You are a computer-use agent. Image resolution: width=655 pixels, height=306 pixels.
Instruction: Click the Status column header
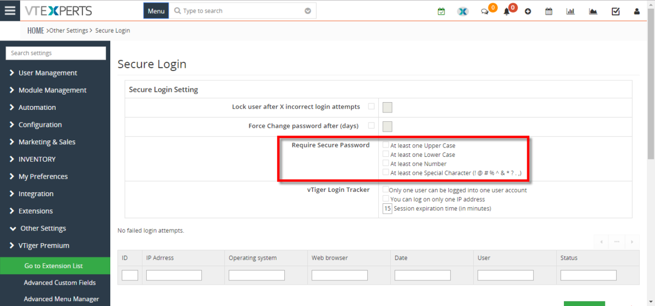tap(569, 258)
